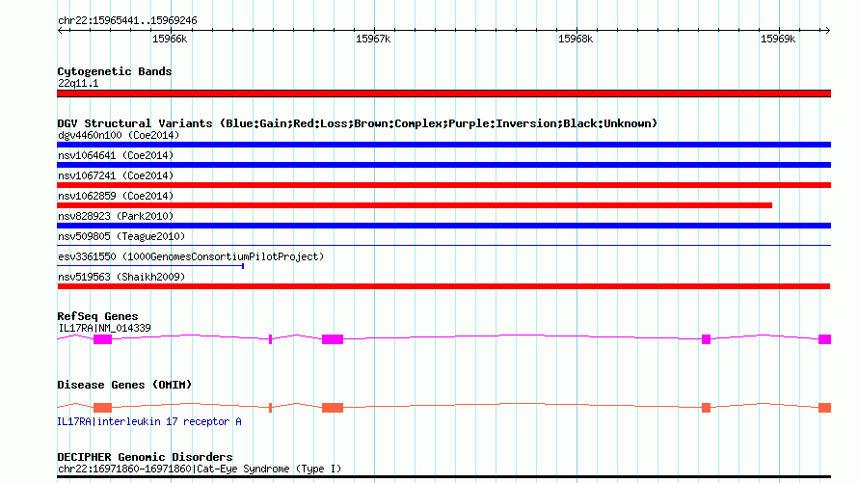Image resolution: width=858 pixels, height=483 pixels.
Task: Click the RefSeq Genes track title
Action: pyautogui.click(x=97, y=317)
